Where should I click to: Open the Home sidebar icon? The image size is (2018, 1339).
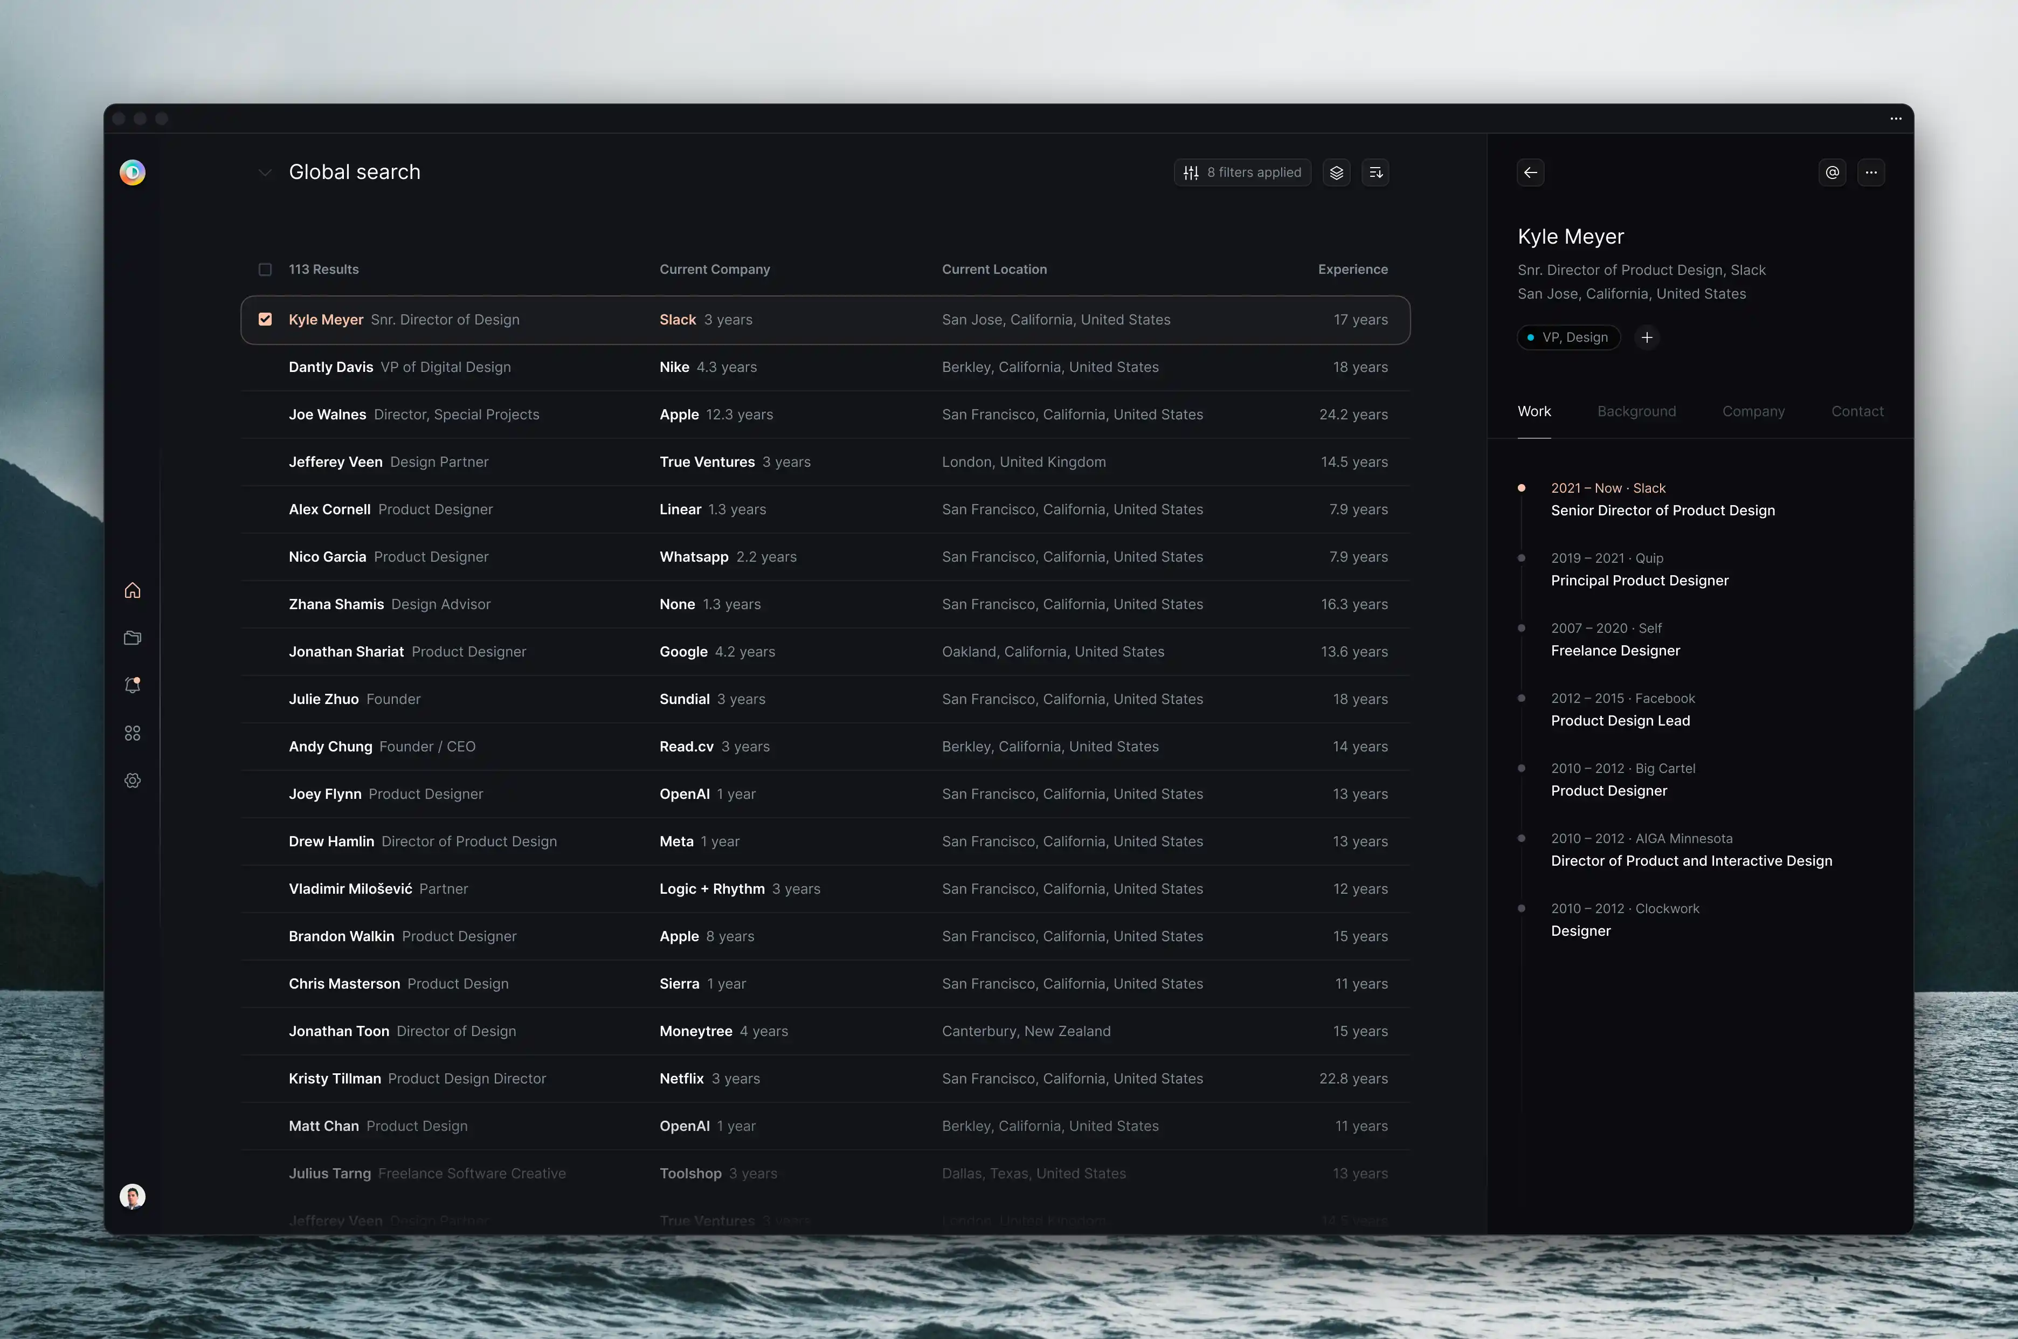[x=132, y=590]
